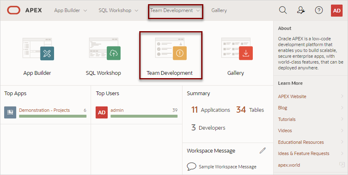The height and width of the screenshot is (175, 348).
Task: Expand the App Builder menu chevron
Action: [x=85, y=11]
